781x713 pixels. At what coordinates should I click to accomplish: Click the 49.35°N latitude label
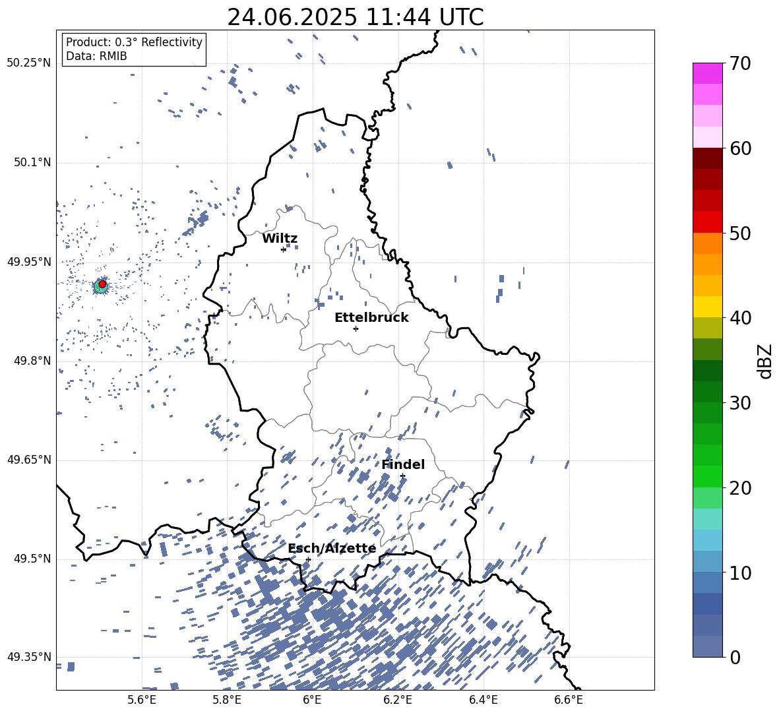point(29,657)
